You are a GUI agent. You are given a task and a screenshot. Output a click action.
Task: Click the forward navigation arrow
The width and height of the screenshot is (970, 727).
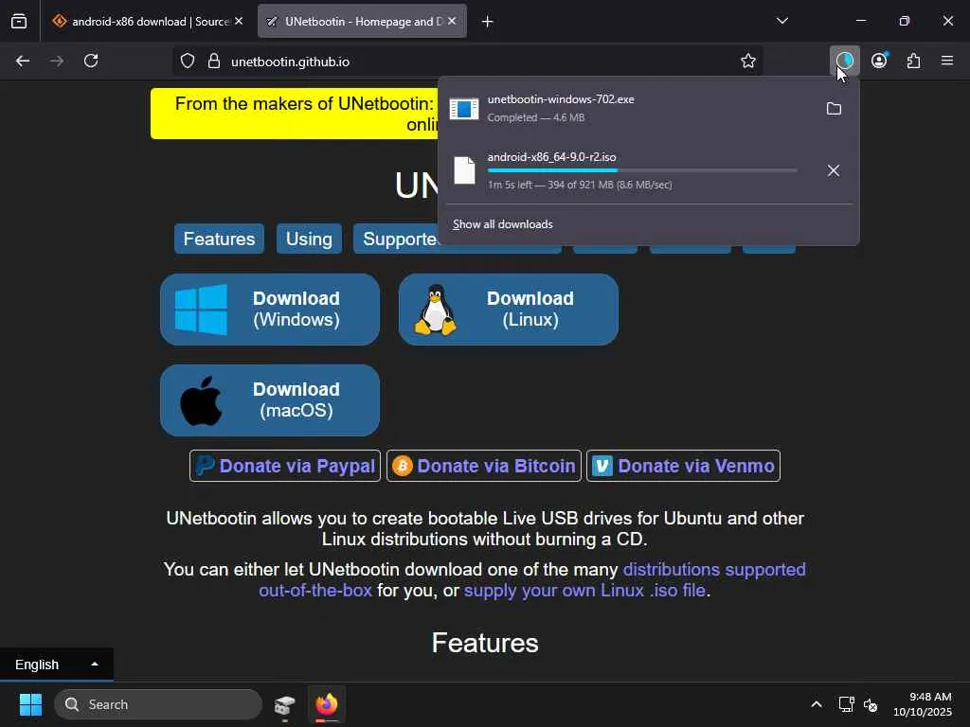pos(57,62)
